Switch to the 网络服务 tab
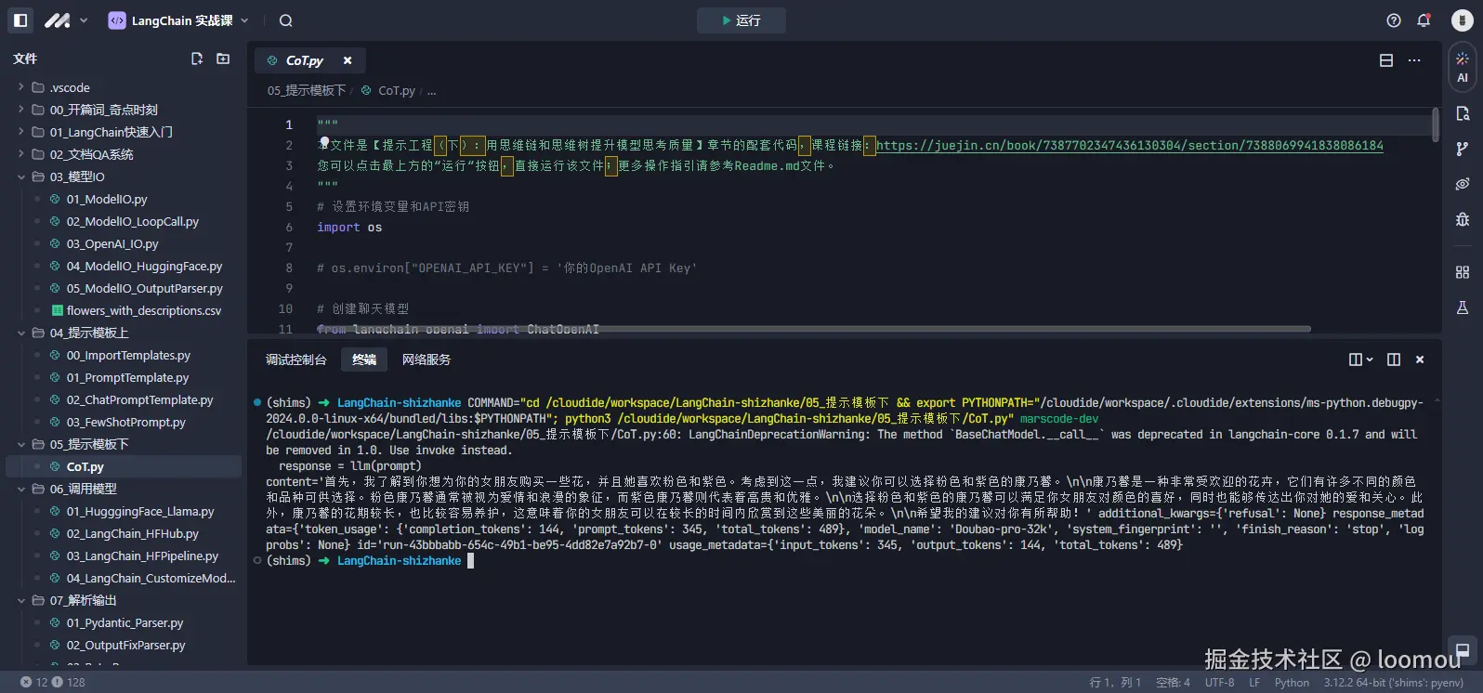This screenshot has height=693, width=1483. pos(427,360)
